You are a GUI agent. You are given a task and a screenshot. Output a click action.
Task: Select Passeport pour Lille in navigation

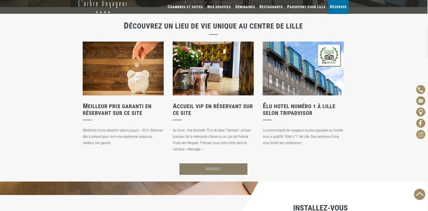pos(306,7)
